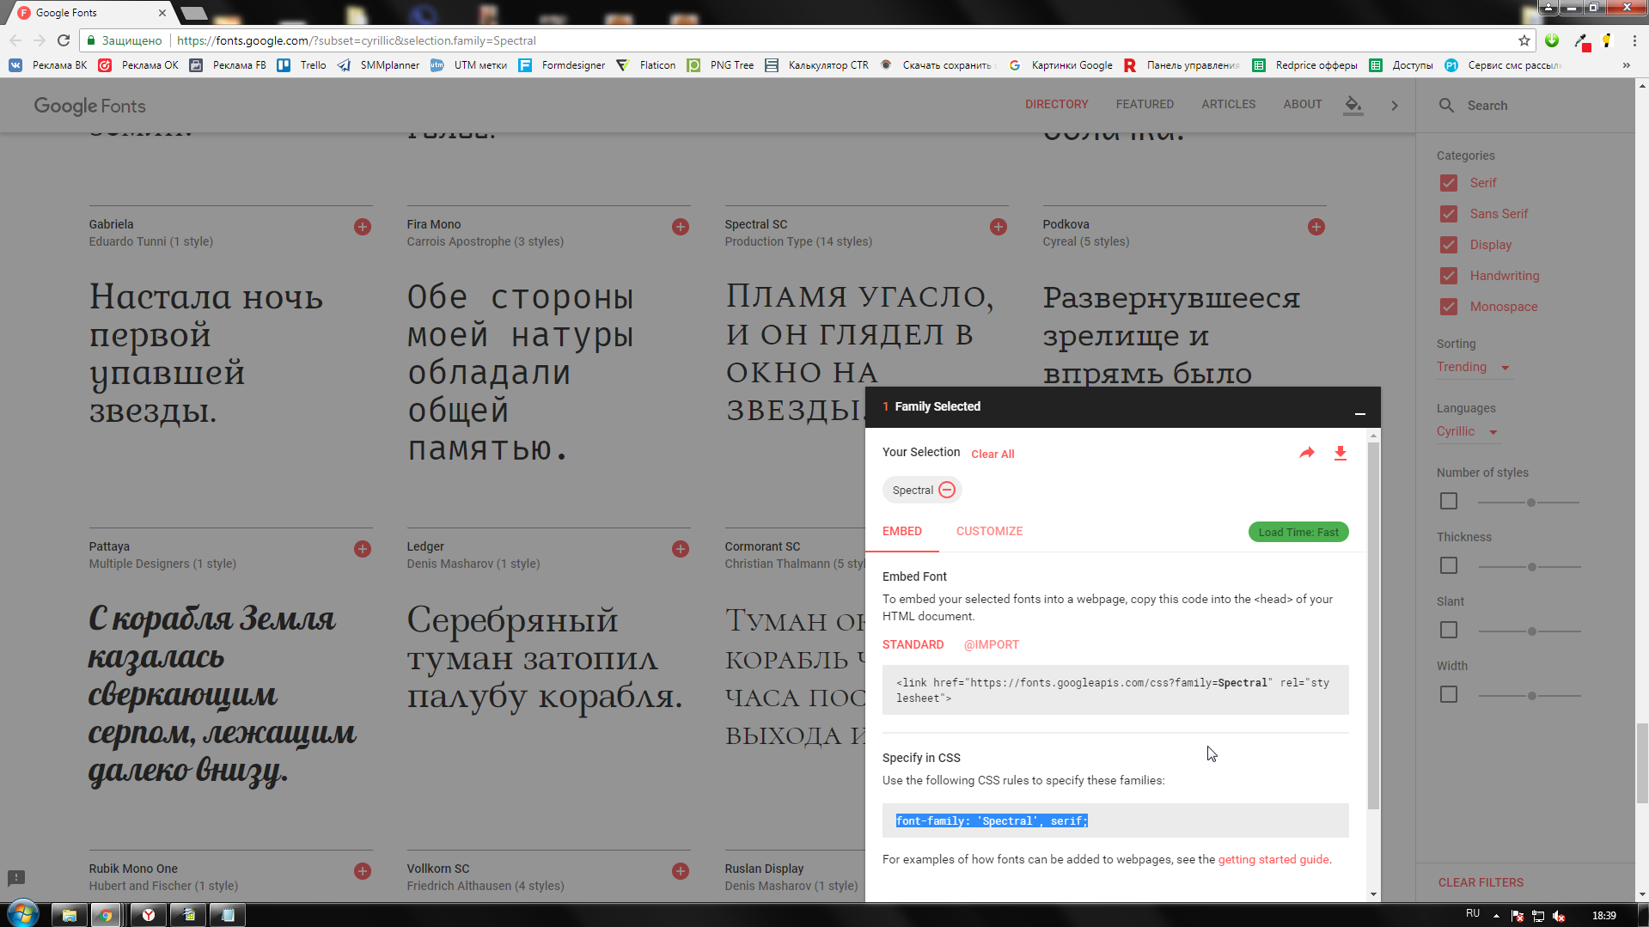
Task: Bookmark this page with the star
Action: 1524,40
